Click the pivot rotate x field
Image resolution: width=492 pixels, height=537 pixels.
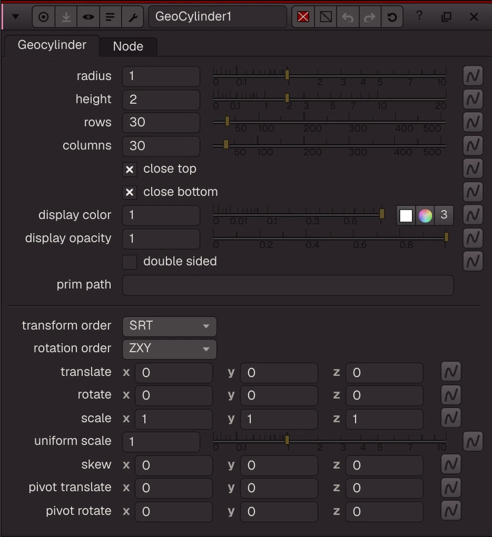[x=174, y=512]
